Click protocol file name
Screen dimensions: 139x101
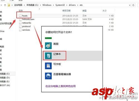(26, 26)
